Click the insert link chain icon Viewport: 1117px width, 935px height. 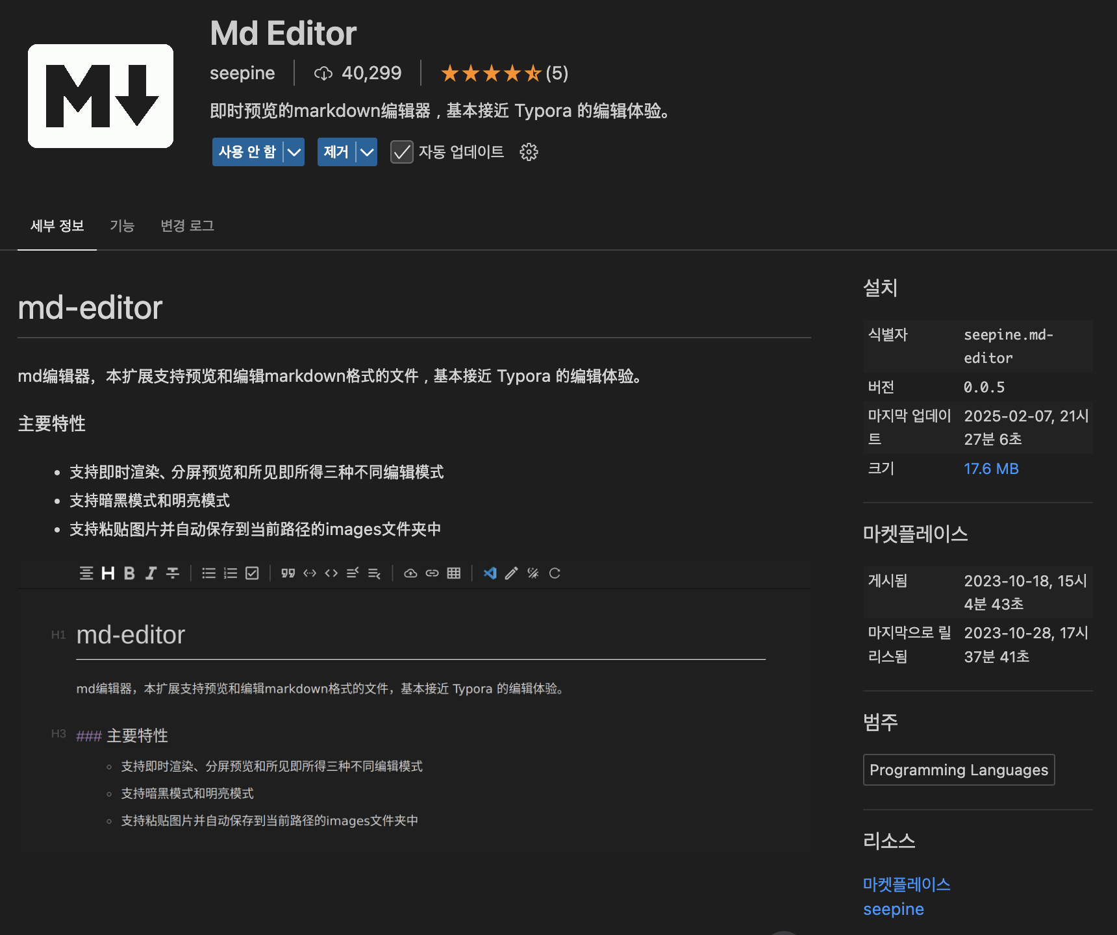point(432,573)
